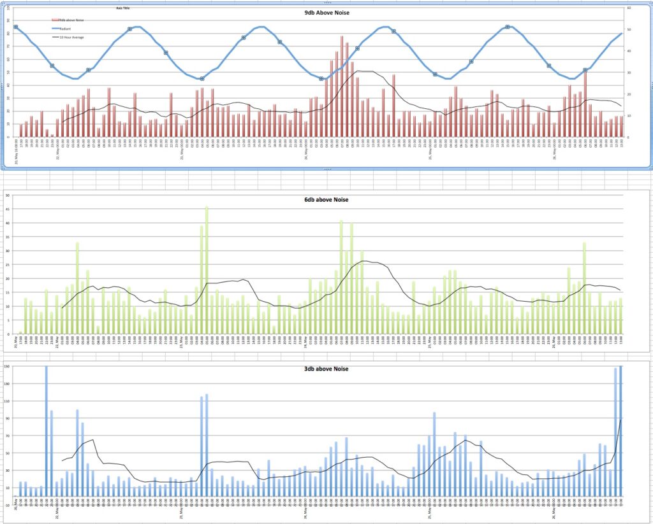The width and height of the screenshot is (653, 524).
Task: Click the red legend swatch for 9db series
Action: 55,20
